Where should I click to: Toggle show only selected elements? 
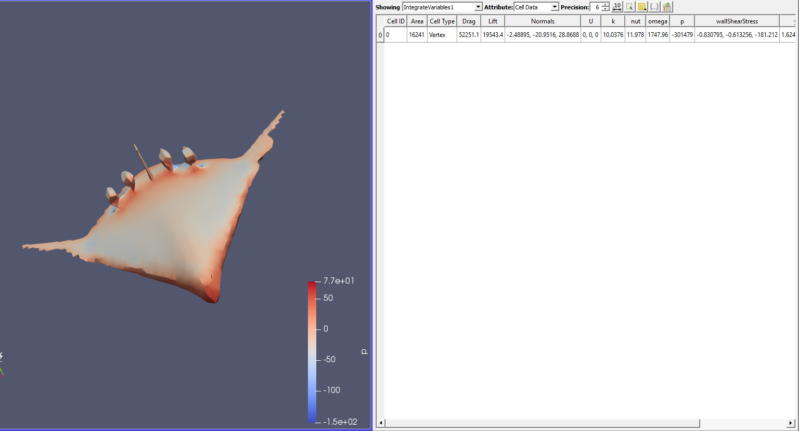pos(629,7)
